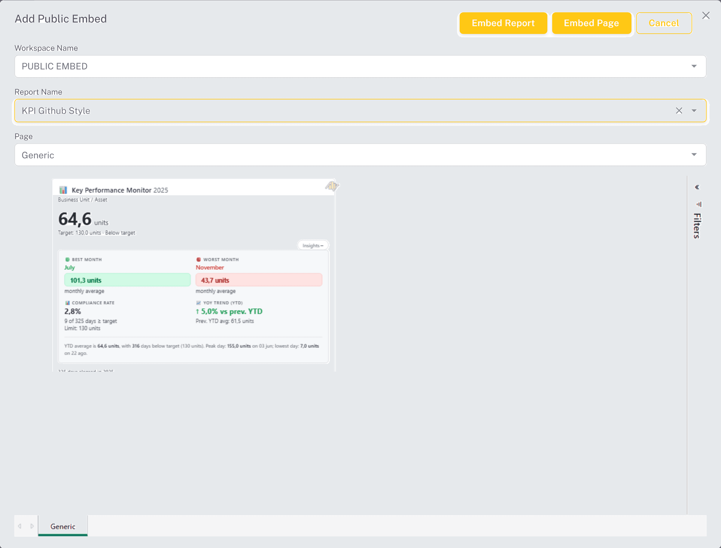Click the Embed Report button

tap(503, 23)
